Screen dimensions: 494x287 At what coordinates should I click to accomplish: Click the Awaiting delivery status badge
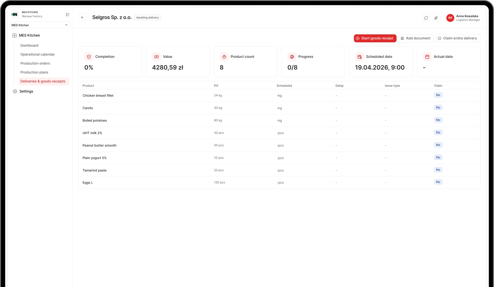[148, 18]
